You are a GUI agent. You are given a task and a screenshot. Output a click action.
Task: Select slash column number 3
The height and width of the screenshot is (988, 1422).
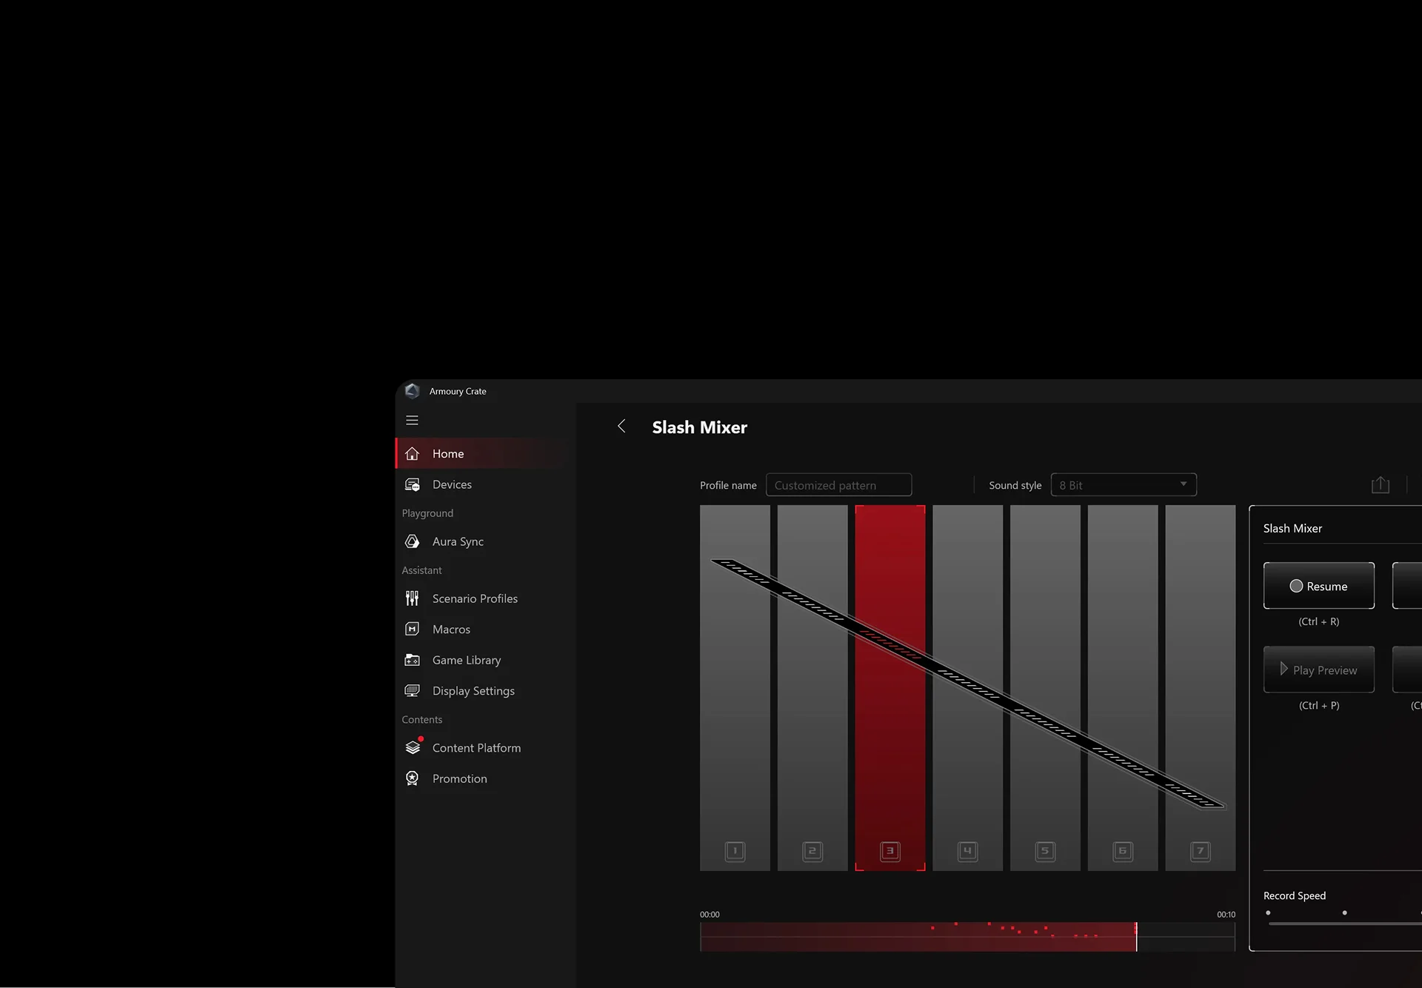tap(889, 851)
